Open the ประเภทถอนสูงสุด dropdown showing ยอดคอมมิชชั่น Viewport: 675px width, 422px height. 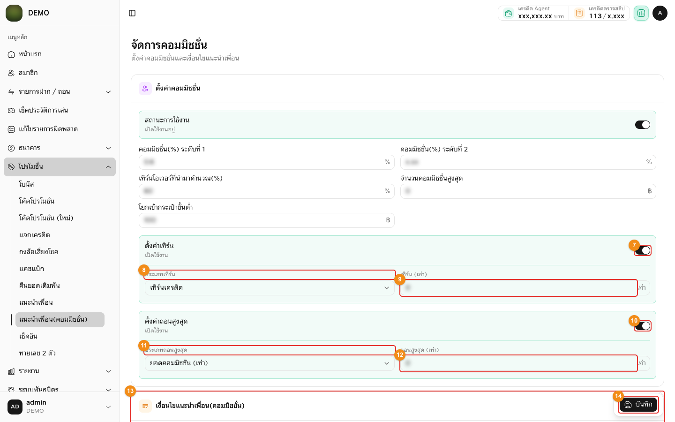270,363
